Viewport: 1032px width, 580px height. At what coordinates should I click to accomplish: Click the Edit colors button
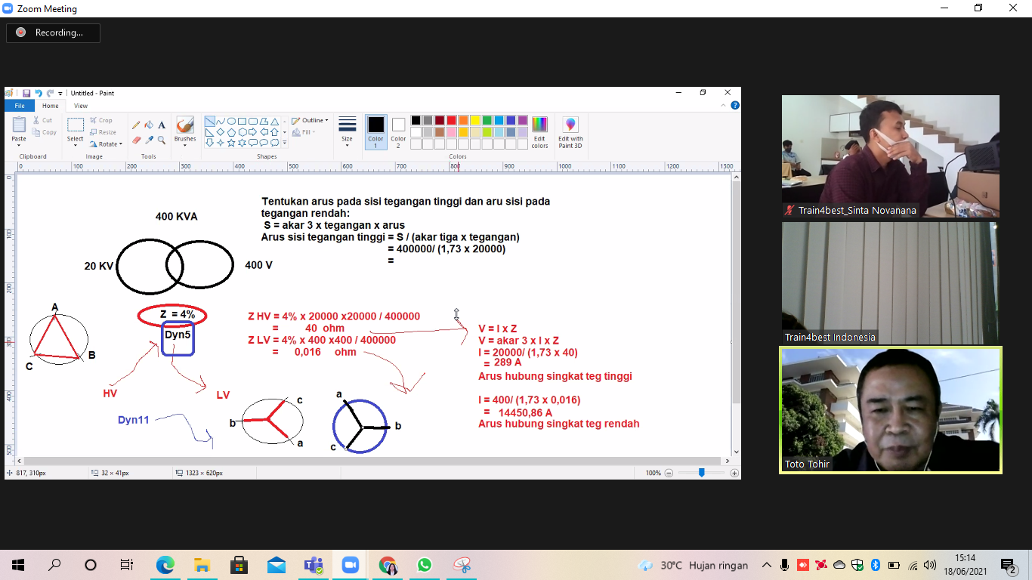[x=539, y=131]
